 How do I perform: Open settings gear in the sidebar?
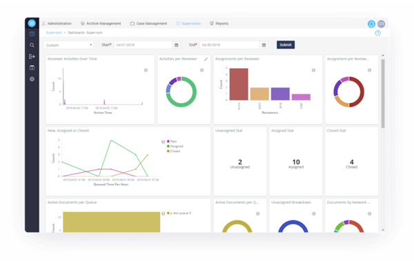coord(32,79)
